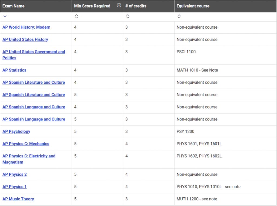This screenshot has width=277, height=206.
Task: Open the AP Psychology exam link
Action: (16, 131)
